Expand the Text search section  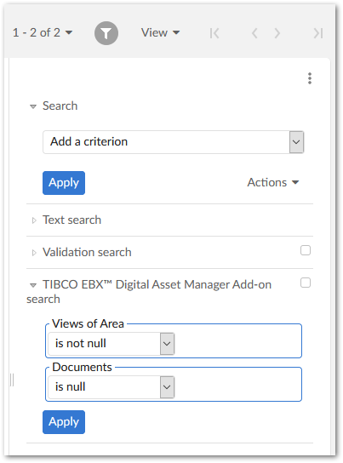tap(34, 220)
